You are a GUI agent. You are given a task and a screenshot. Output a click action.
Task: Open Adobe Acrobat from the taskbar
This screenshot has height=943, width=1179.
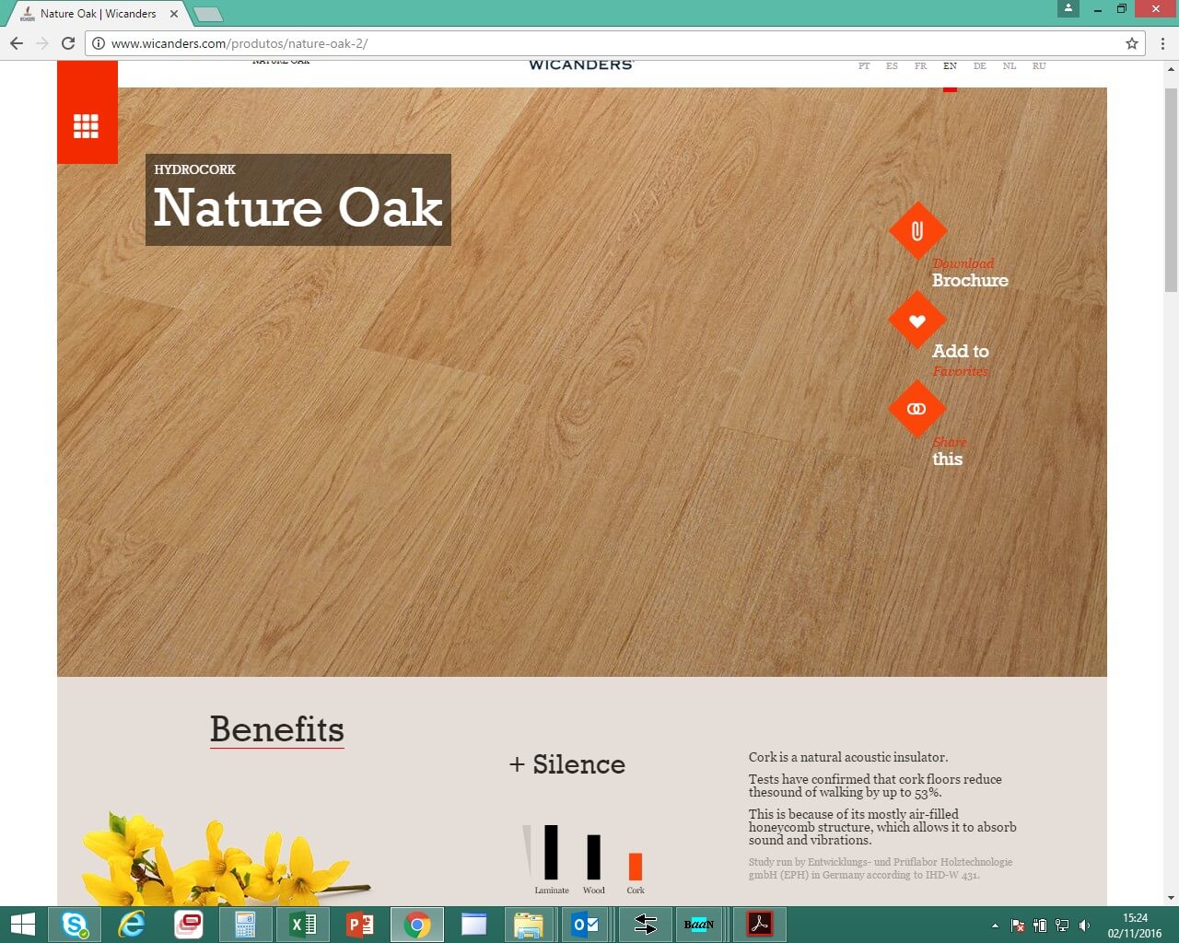pyautogui.click(x=760, y=925)
